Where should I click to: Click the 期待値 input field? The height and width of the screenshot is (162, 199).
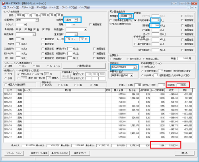pos(155,26)
